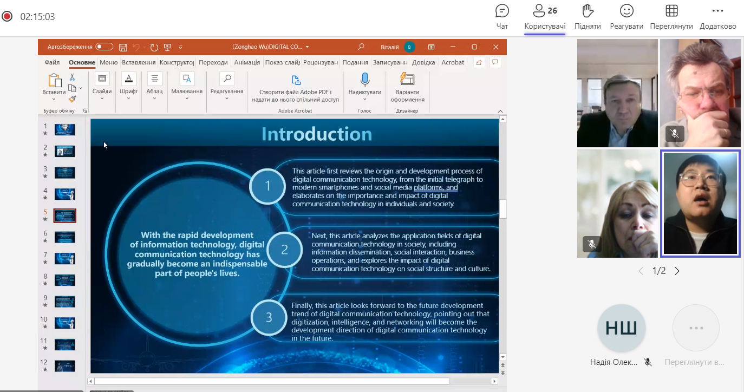Expand the Малювання dropdown arrow

(187, 99)
